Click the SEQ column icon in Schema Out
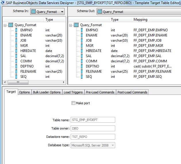This screenshot has width=181, height=164. tap(82, 77)
